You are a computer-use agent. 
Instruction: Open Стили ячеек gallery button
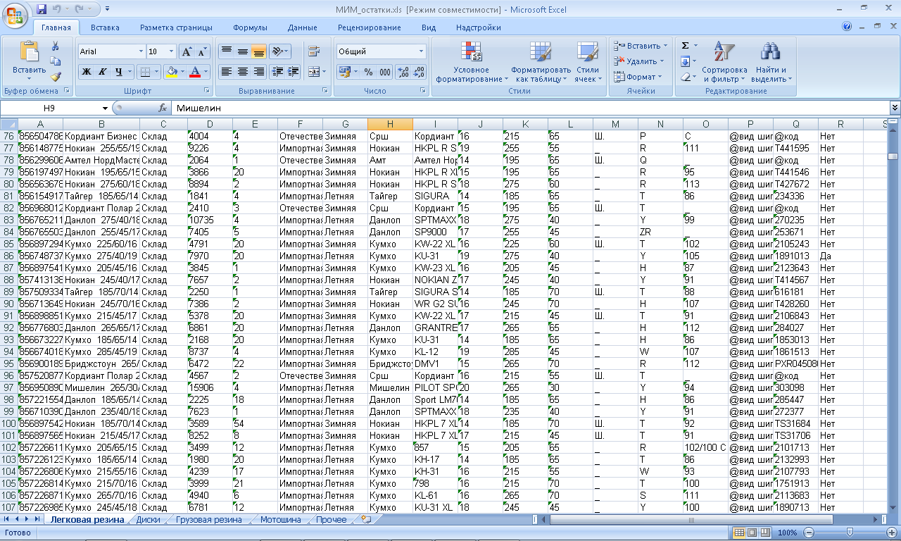click(587, 62)
